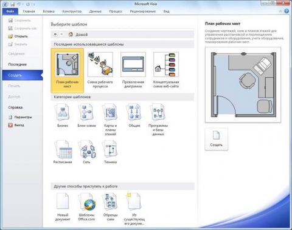Open Образцы схем
The image size is (292, 230).
110,207
